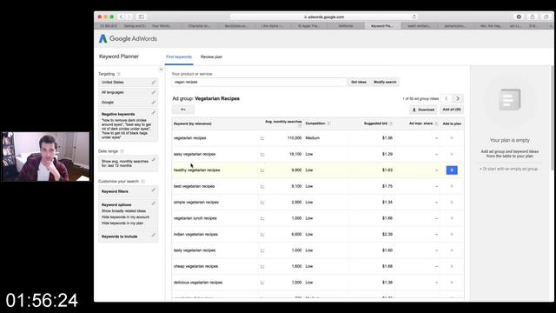Open trend chart for easy vegetarian recipes
The width and height of the screenshot is (556, 313).
[x=262, y=155]
